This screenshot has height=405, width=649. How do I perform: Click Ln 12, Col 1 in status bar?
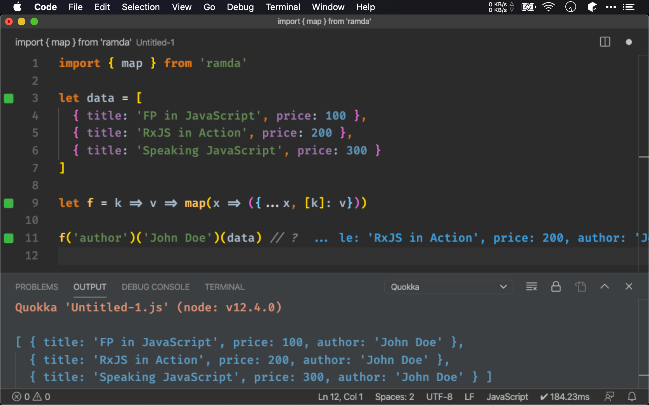click(340, 397)
